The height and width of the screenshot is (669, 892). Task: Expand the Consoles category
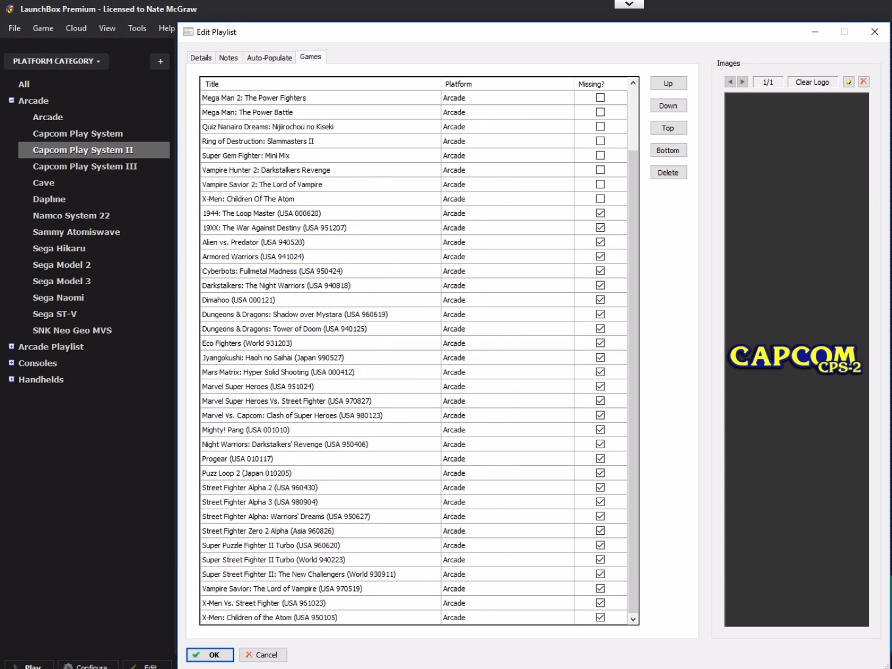[11, 362]
